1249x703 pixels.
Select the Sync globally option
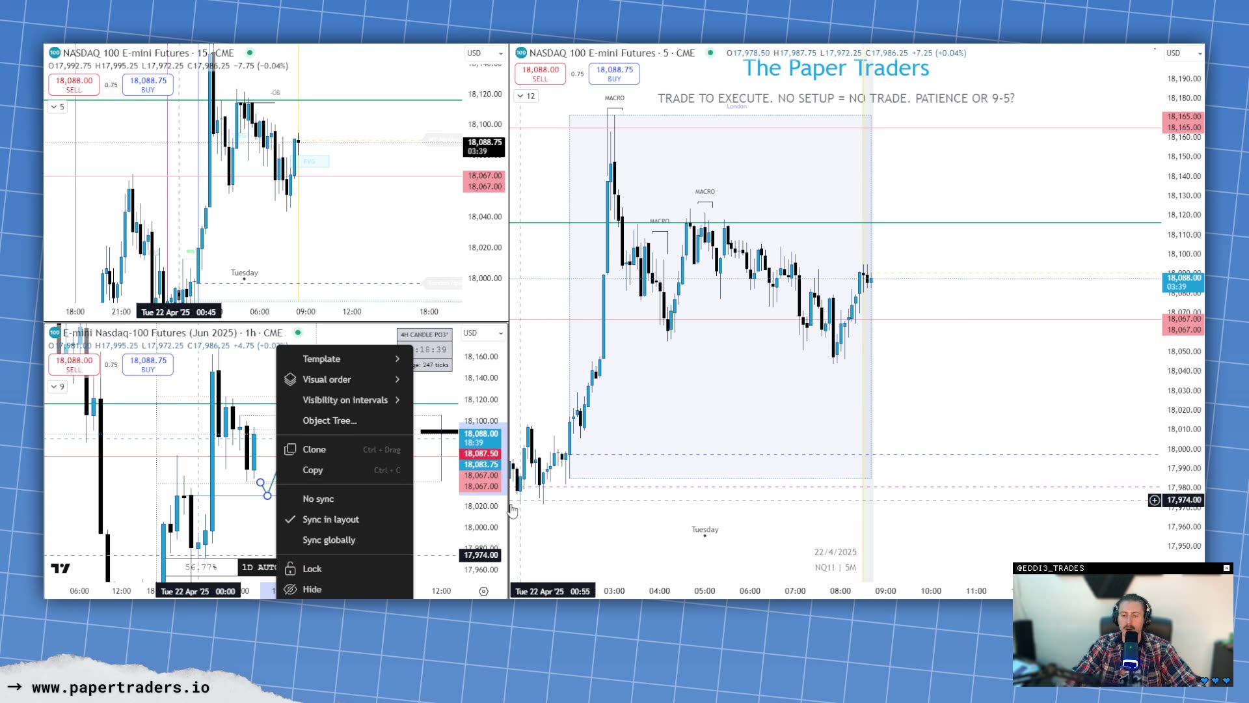[345, 540]
